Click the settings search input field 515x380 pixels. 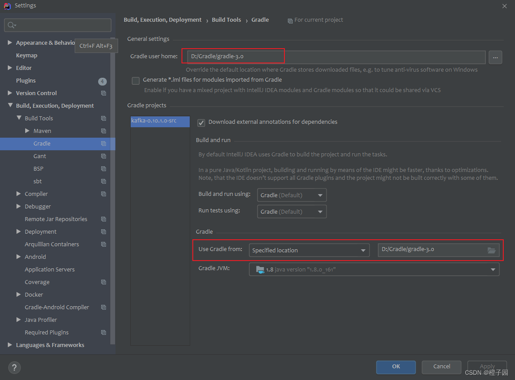click(x=58, y=25)
